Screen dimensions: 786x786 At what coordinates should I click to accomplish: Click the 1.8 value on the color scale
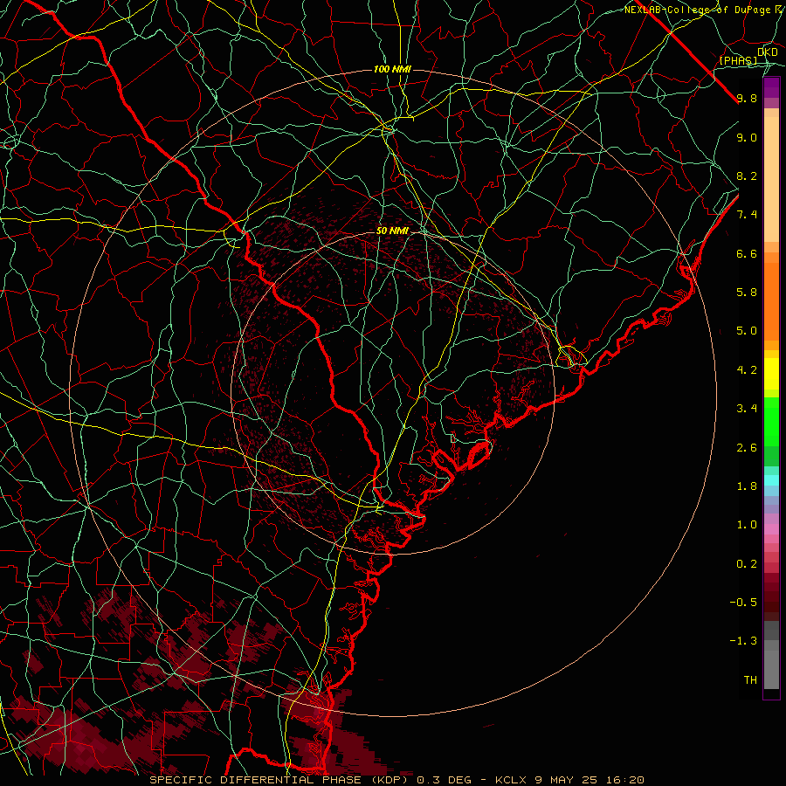747,486
